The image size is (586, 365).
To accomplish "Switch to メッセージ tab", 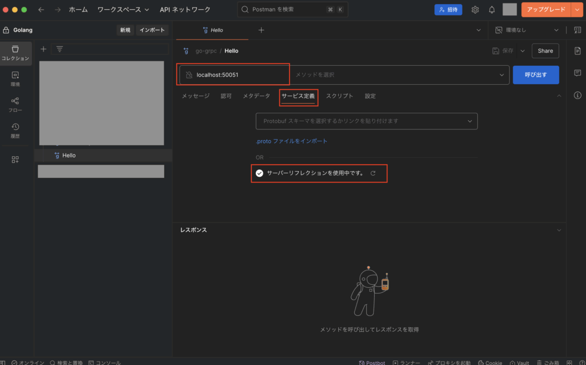I will coord(196,96).
